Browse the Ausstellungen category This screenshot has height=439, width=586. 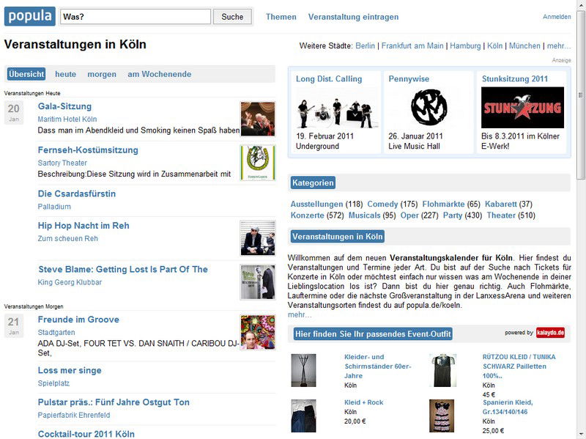click(x=316, y=204)
